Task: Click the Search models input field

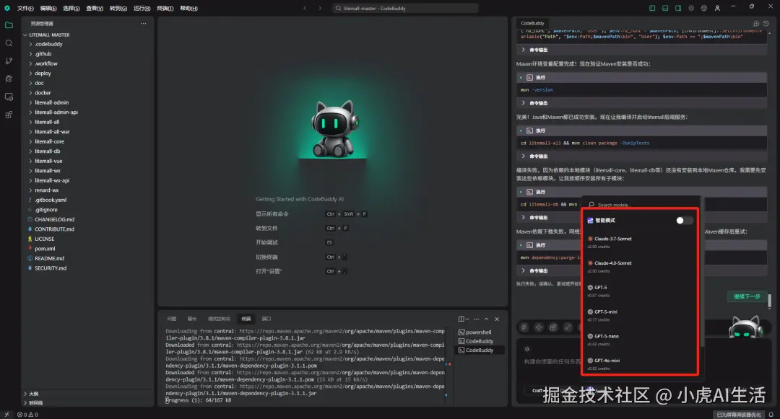Action: pyautogui.click(x=641, y=205)
